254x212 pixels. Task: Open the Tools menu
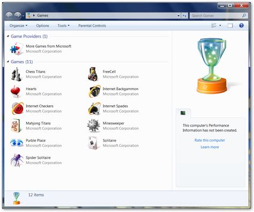[x=63, y=26]
